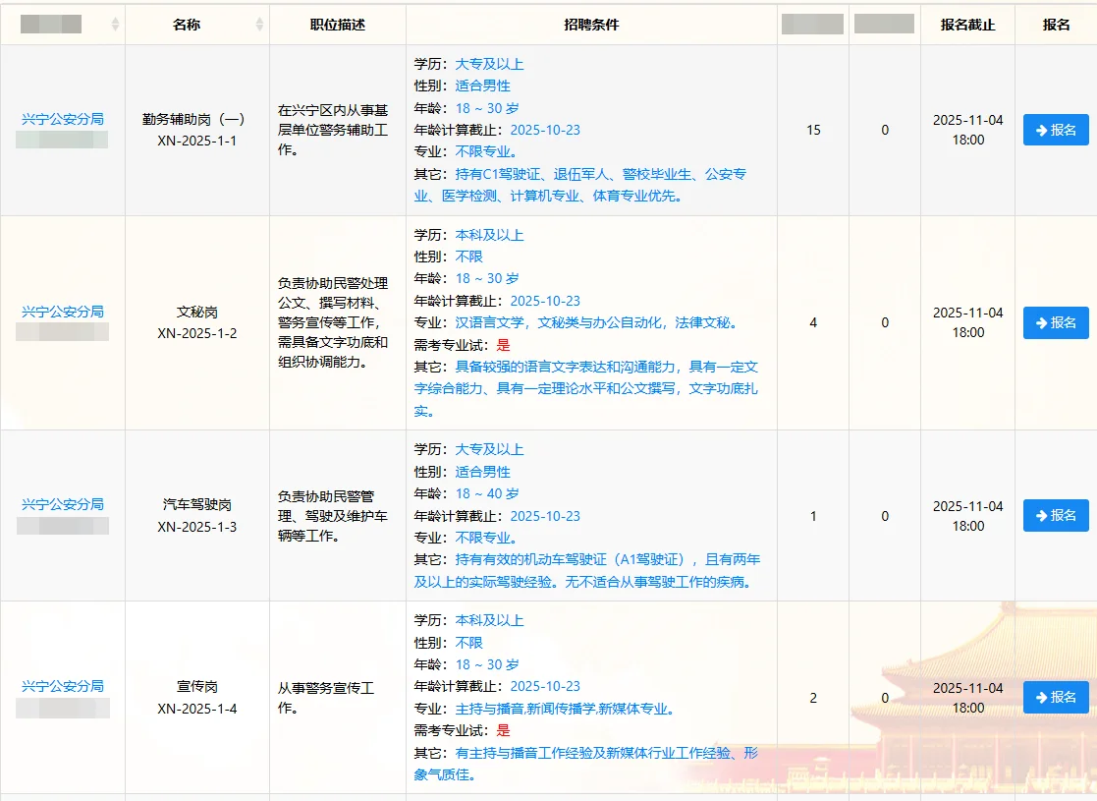Click the 报名 button for 汽车驾驶岗
The height and width of the screenshot is (801, 1097).
(x=1056, y=515)
